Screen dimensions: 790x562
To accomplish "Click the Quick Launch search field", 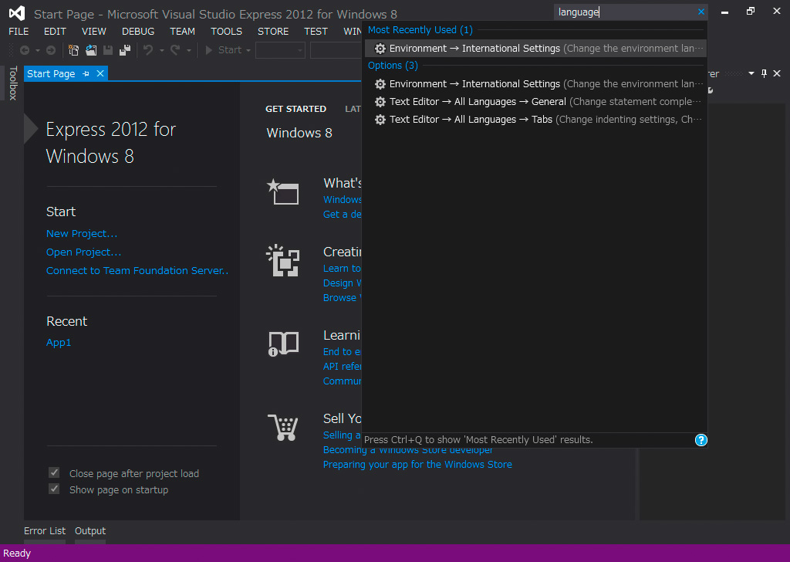I will point(625,12).
